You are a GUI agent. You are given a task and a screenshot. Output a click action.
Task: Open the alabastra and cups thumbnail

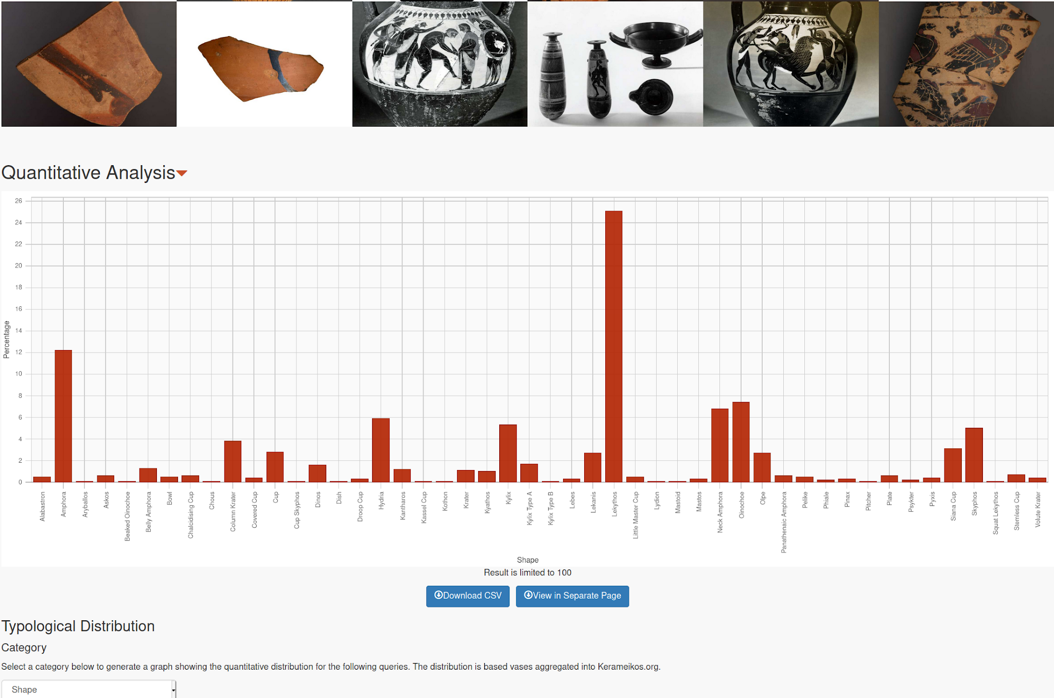(615, 64)
